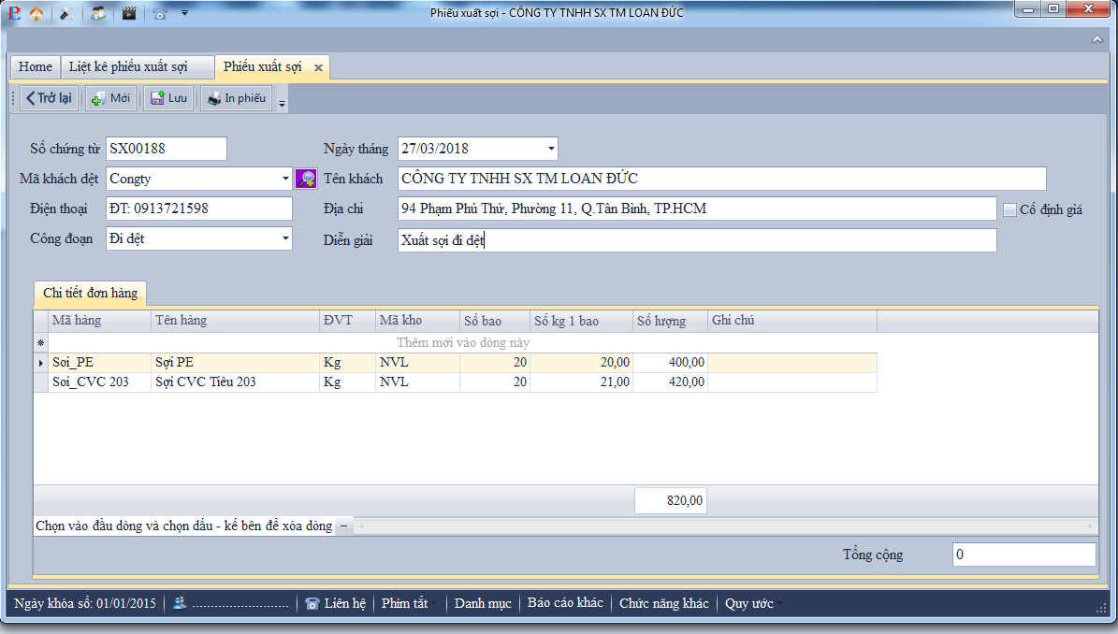This screenshot has width=1118, height=634.
Task: Click the Số bao column header
Action: 495,321
